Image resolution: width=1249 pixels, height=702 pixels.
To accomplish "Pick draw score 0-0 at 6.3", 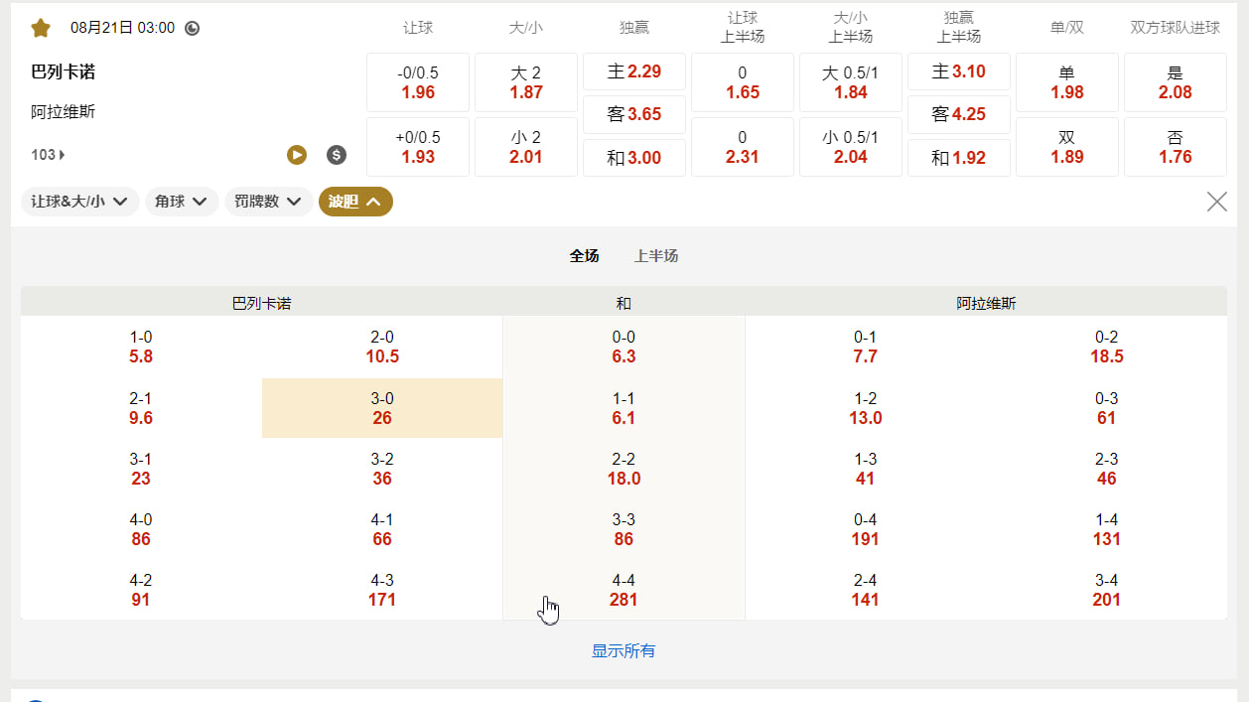I will click(x=624, y=347).
